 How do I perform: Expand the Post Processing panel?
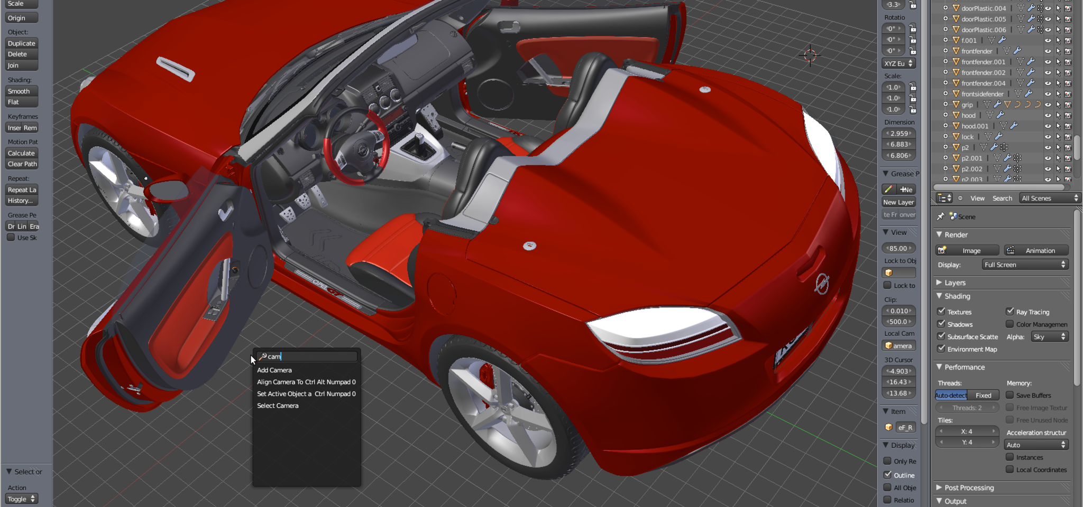tap(939, 487)
